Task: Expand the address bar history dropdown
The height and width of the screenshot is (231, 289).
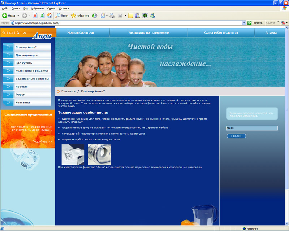Action: coord(244,23)
